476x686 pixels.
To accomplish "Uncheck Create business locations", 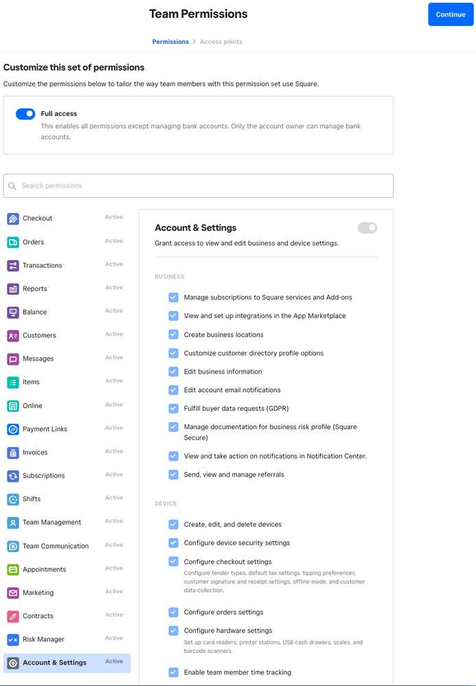I will (x=174, y=334).
